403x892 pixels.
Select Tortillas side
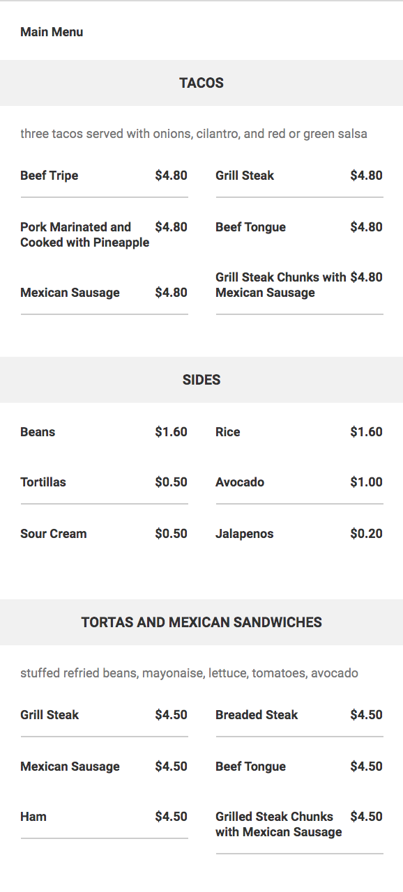(104, 482)
